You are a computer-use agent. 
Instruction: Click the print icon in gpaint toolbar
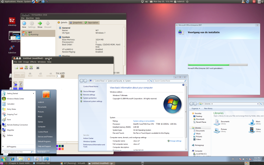[x=38, y=68]
